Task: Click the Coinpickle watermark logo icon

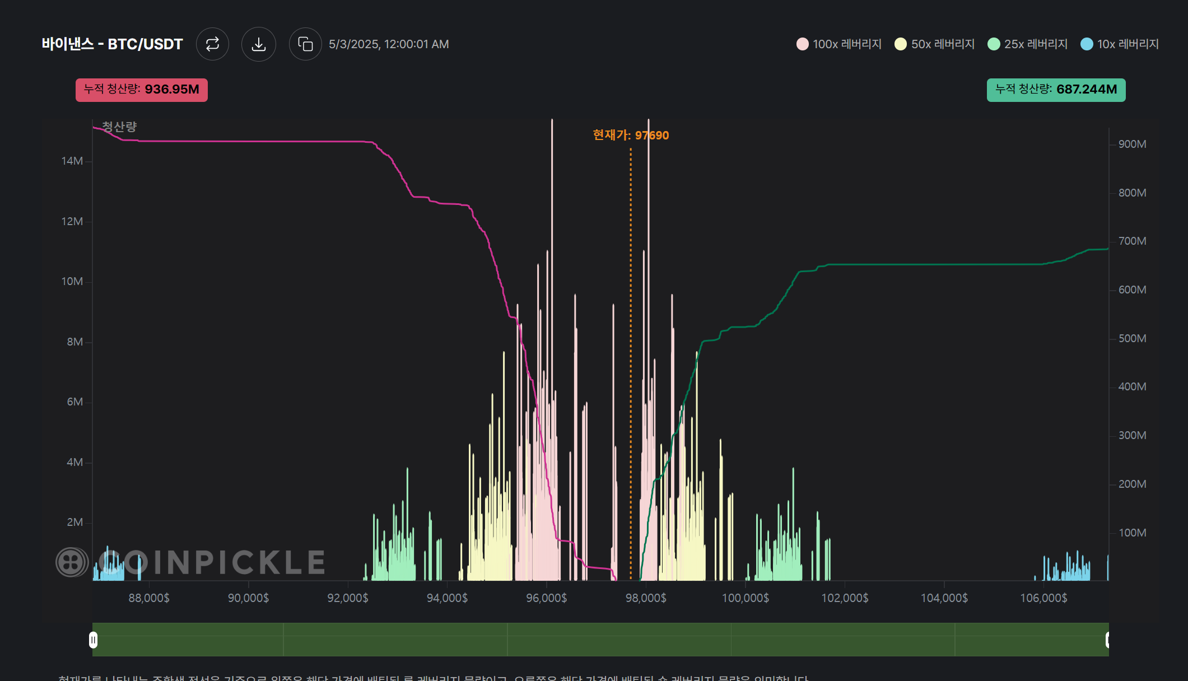Action: click(72, 562)
